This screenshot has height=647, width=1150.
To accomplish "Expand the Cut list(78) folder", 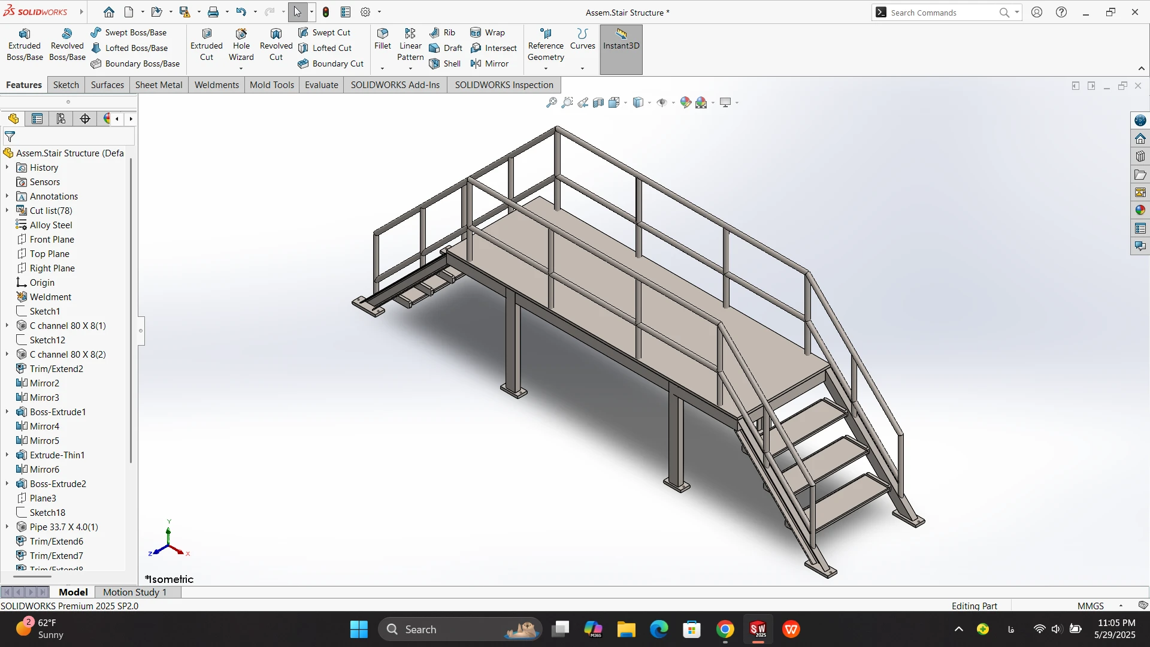I will pyautogui.click(x=7, y=211).
